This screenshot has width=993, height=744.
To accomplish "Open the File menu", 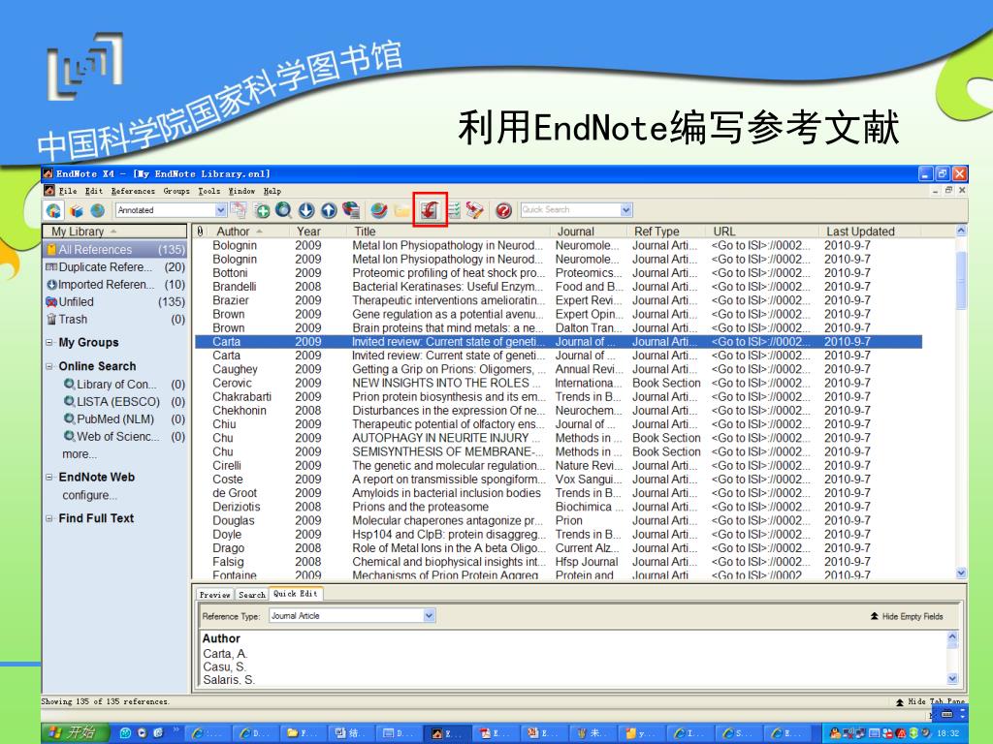I will coord(68,191).
